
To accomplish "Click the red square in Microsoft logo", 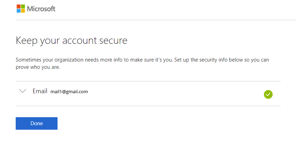I will point(19,7).
